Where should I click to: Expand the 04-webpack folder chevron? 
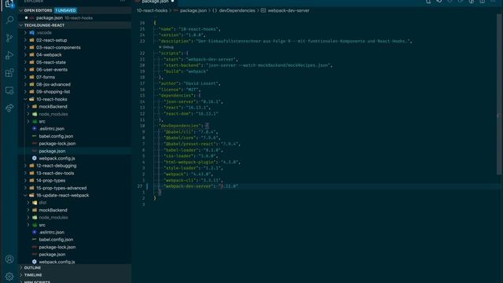pos(25,55)
